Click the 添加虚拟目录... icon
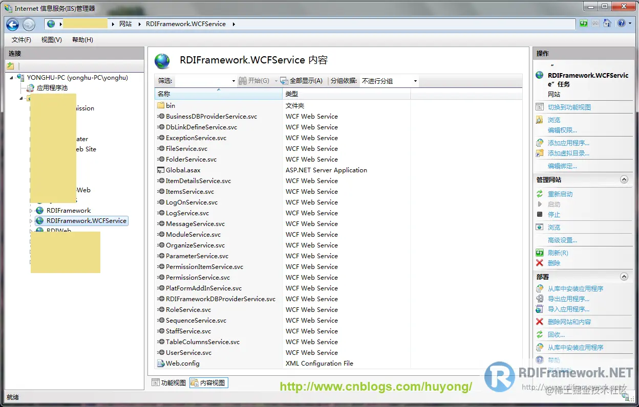The height and width of the screenshot is (407, 639). point(539,153)
